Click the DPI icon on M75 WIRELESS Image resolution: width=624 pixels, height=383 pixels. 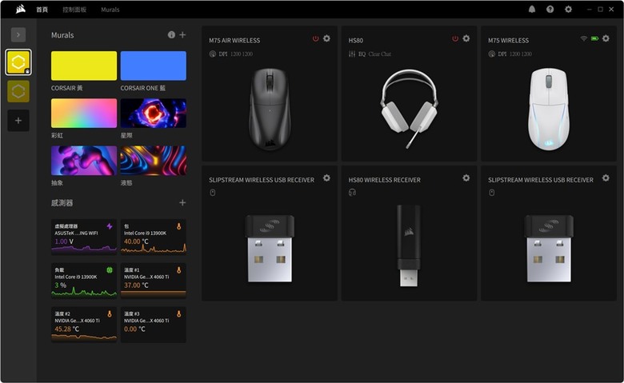coord(491,54)
